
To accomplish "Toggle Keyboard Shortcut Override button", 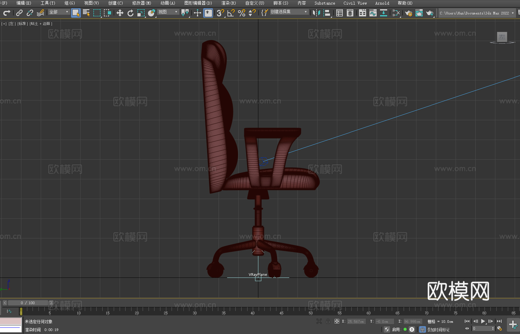I will point(208,13).
